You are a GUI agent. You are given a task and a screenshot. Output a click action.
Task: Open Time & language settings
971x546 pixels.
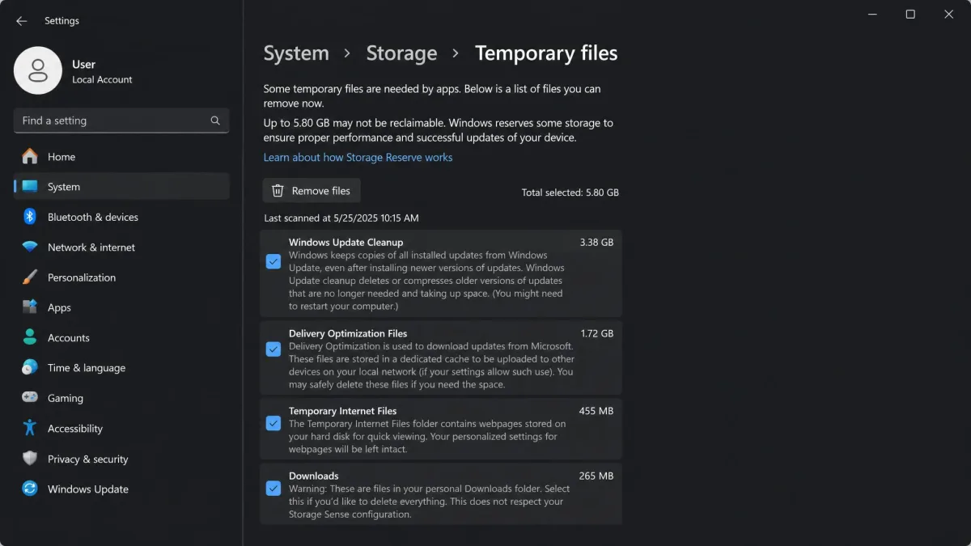click(121, 368)
